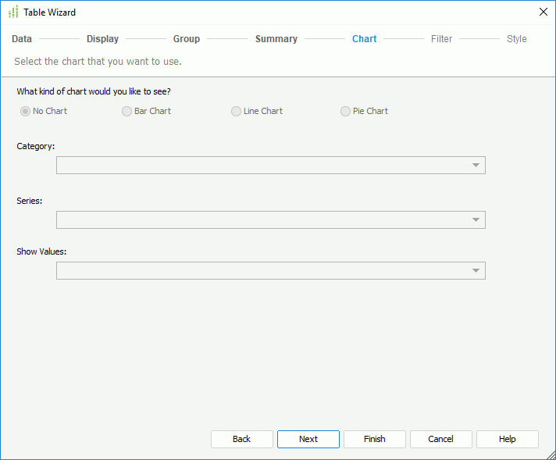Open the Summary wizard step
This screenshot has height=460, width=556.
(x=276, y=39)
